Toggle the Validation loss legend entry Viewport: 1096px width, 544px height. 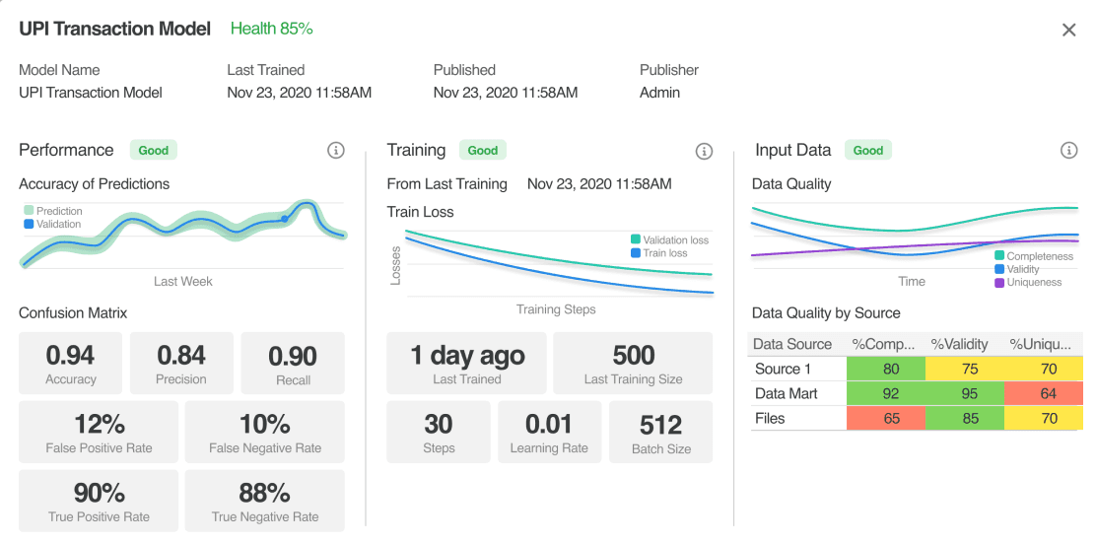click(669, 239)
